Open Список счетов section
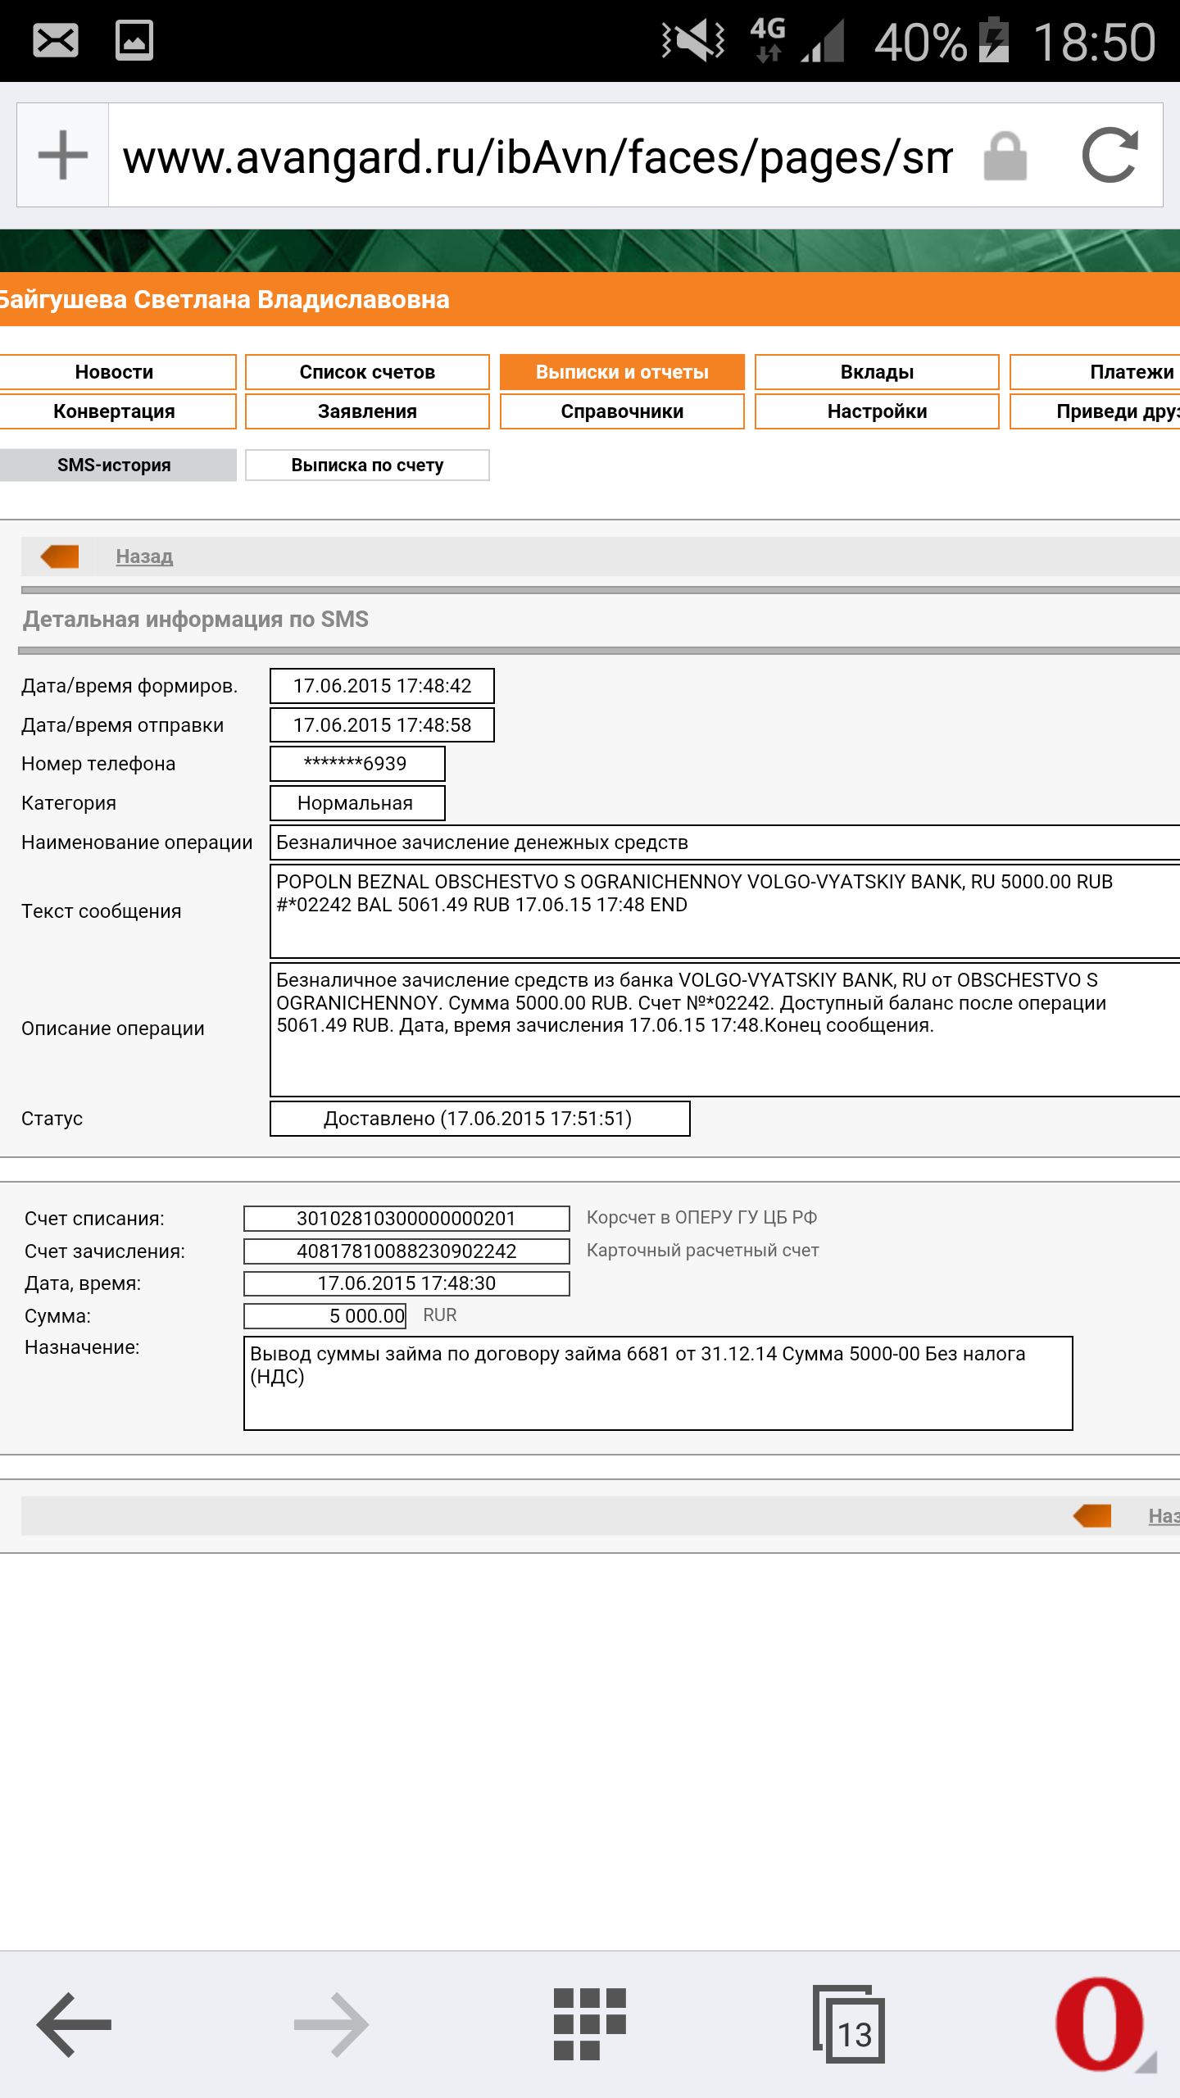The height and width of the screenshot is (2098, 1180). pos(367,372)
